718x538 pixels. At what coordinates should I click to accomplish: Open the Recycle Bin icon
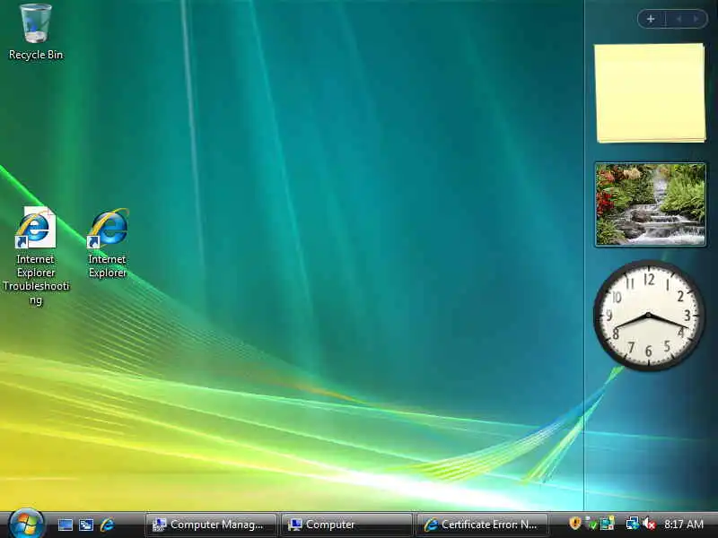pos(36,31)
